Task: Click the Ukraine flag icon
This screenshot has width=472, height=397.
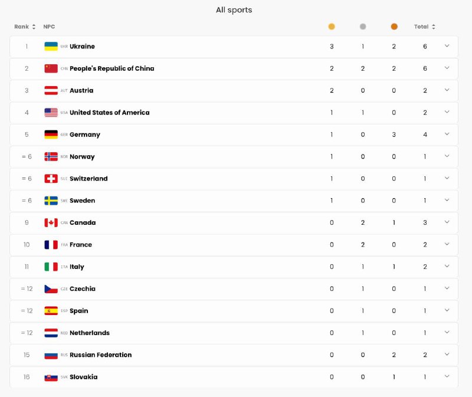Action: tap(51, 47)
